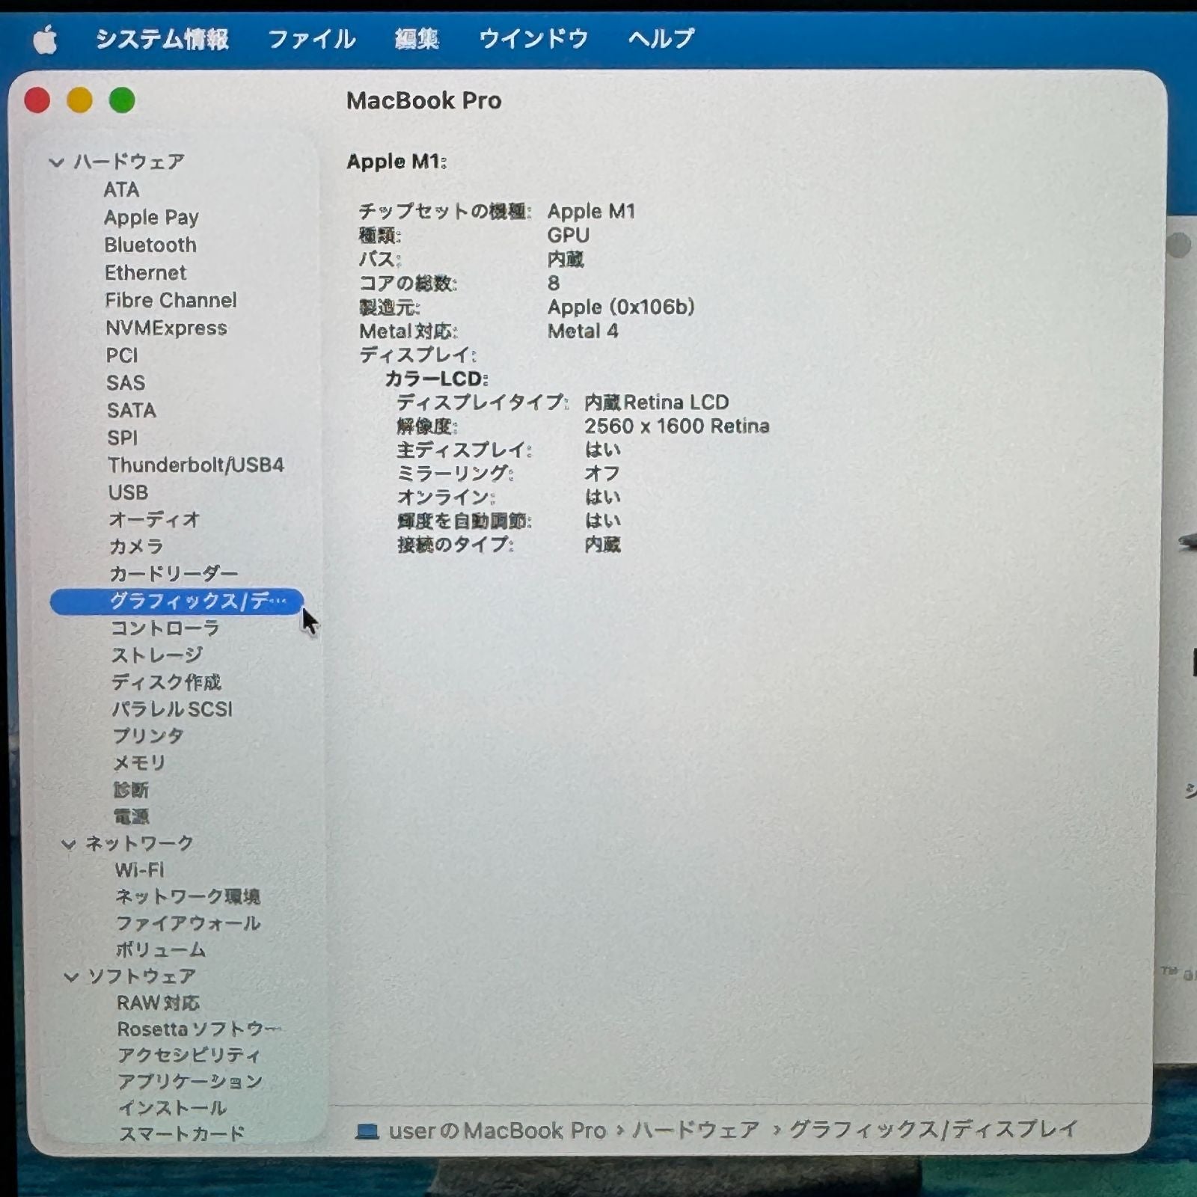Close the window with the red button
The height and width of the screenshot is (1197, 1197).
click(37, 100)
